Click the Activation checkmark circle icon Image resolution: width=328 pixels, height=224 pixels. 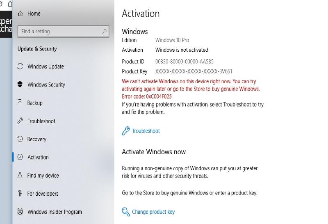20,157
